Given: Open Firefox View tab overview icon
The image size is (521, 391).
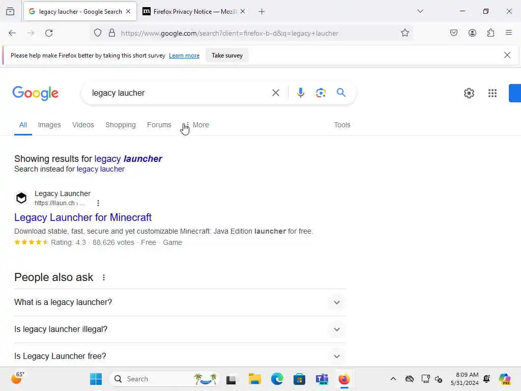Looking at the screenshot, I should [10, 12].
